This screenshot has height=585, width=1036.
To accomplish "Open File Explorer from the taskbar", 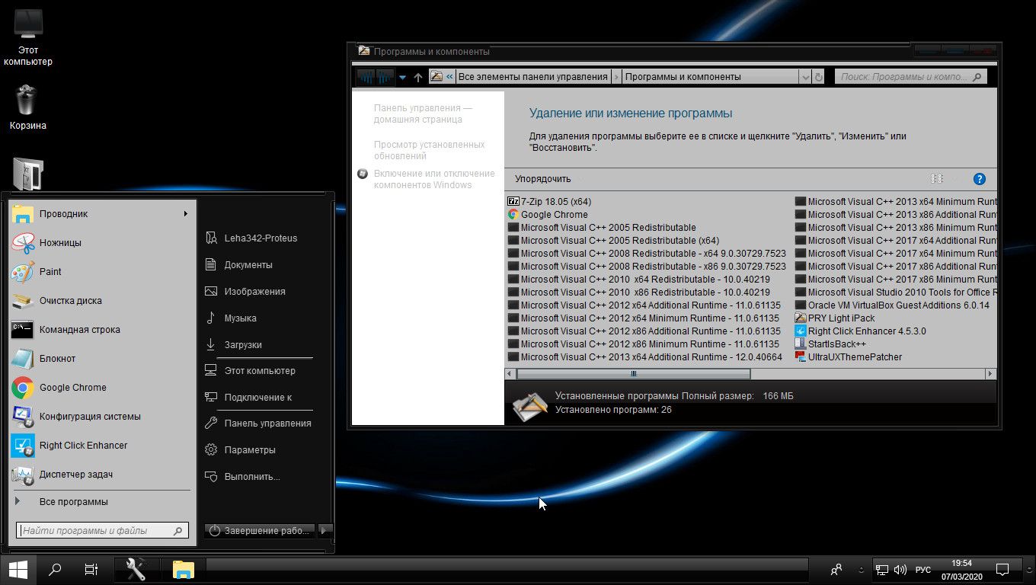I will coord(183,569).
